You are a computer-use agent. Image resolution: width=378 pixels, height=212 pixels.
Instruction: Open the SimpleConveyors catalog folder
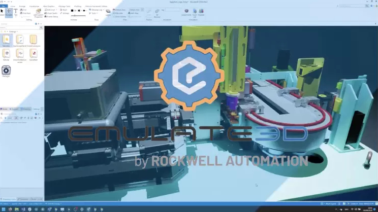click(x=33, y=41)
